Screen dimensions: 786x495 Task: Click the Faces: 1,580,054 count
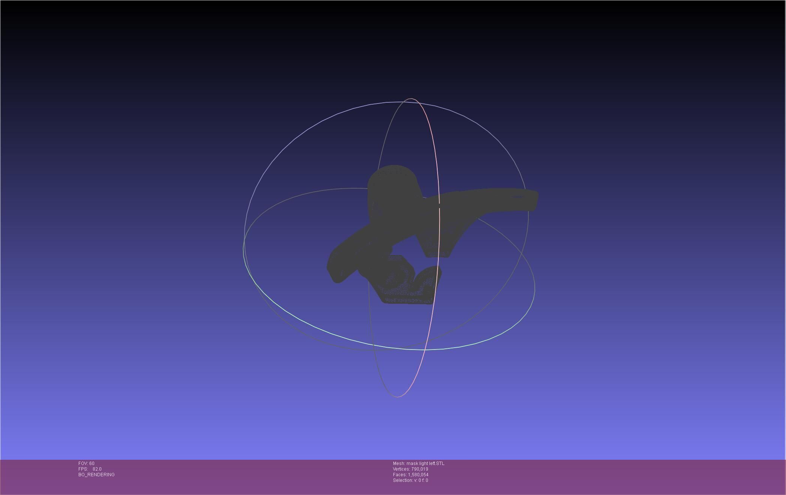[x=410, y=475]
